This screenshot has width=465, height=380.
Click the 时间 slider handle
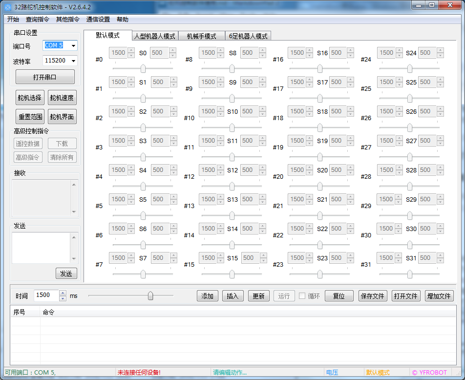(150, 296)
